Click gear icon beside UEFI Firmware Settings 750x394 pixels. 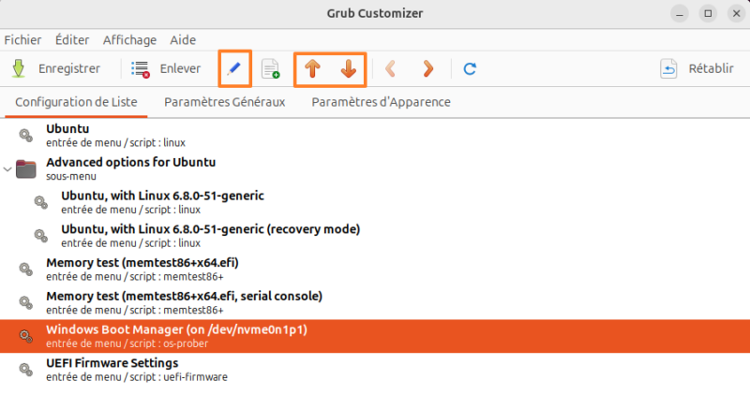[26, 370]
